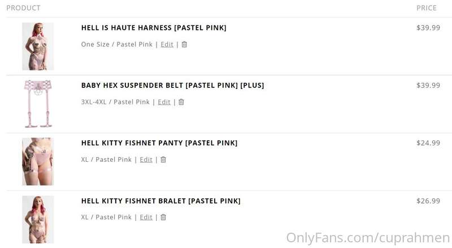
Task: Edit the Hell Is Haute Harness options
Action: pyautogui.click(x=167, y=45)
